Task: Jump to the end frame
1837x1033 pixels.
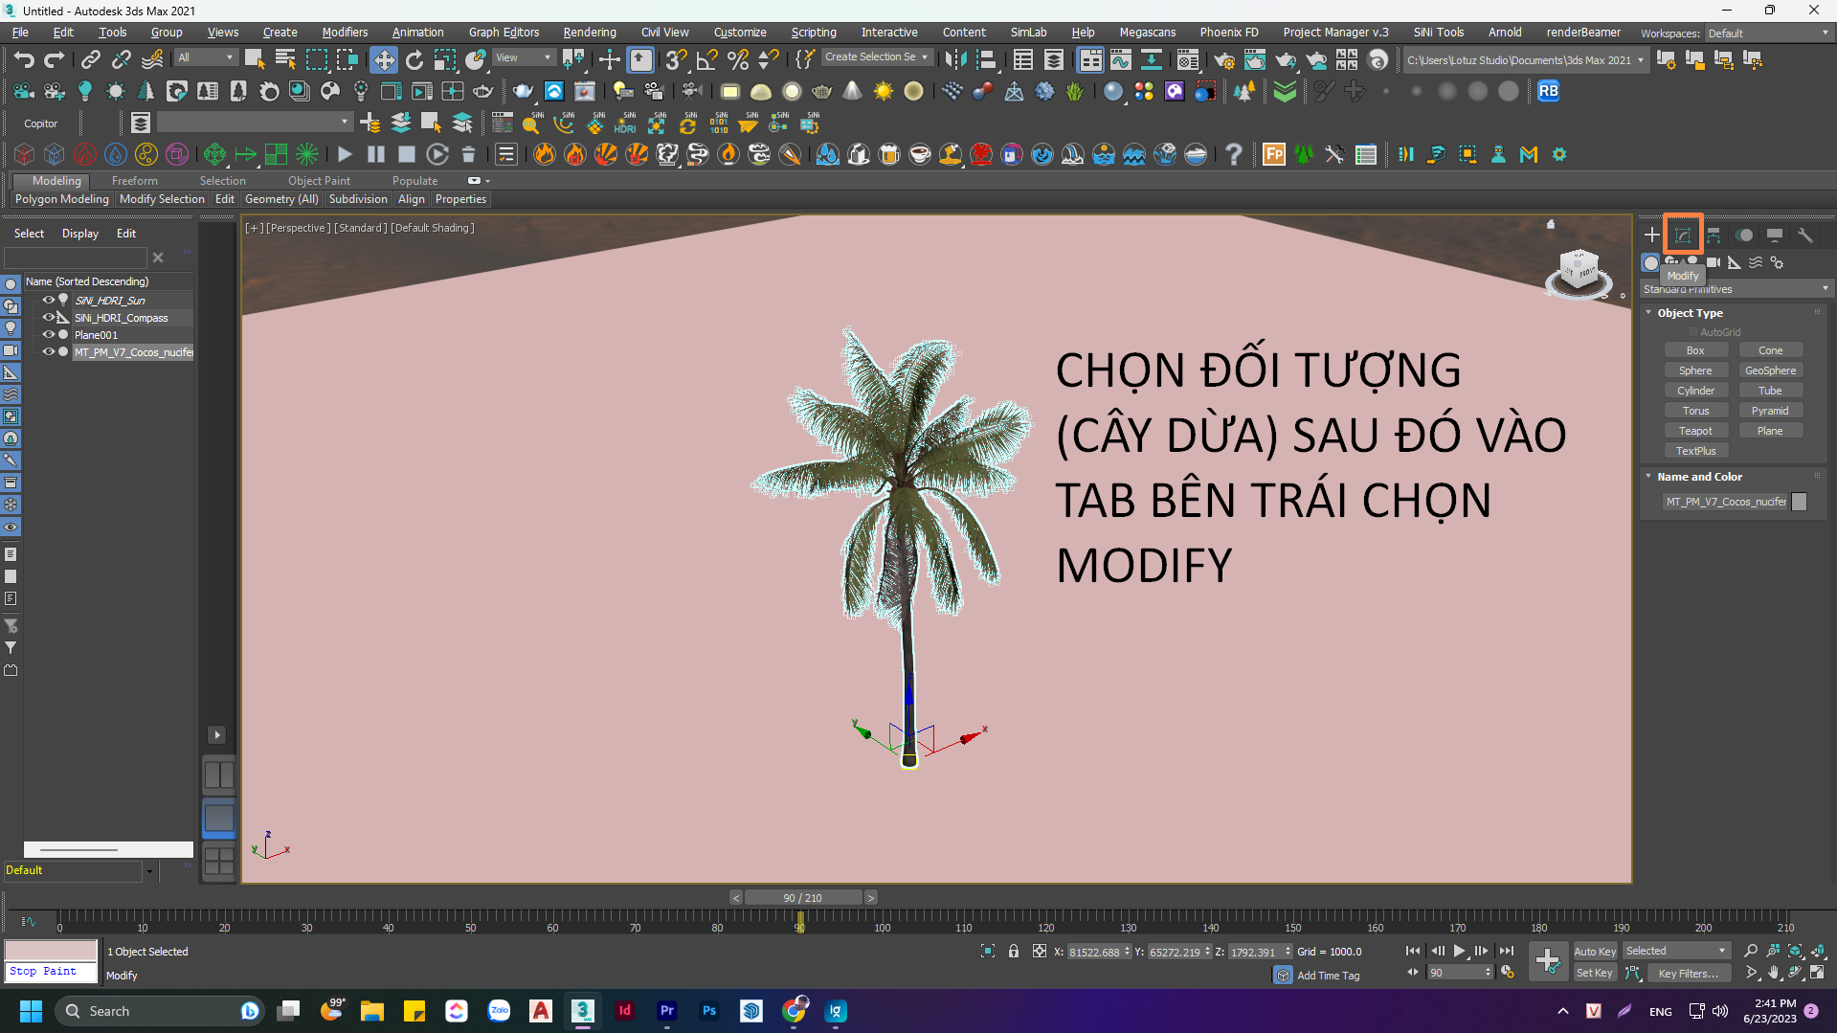Action: pos(1507,951)
